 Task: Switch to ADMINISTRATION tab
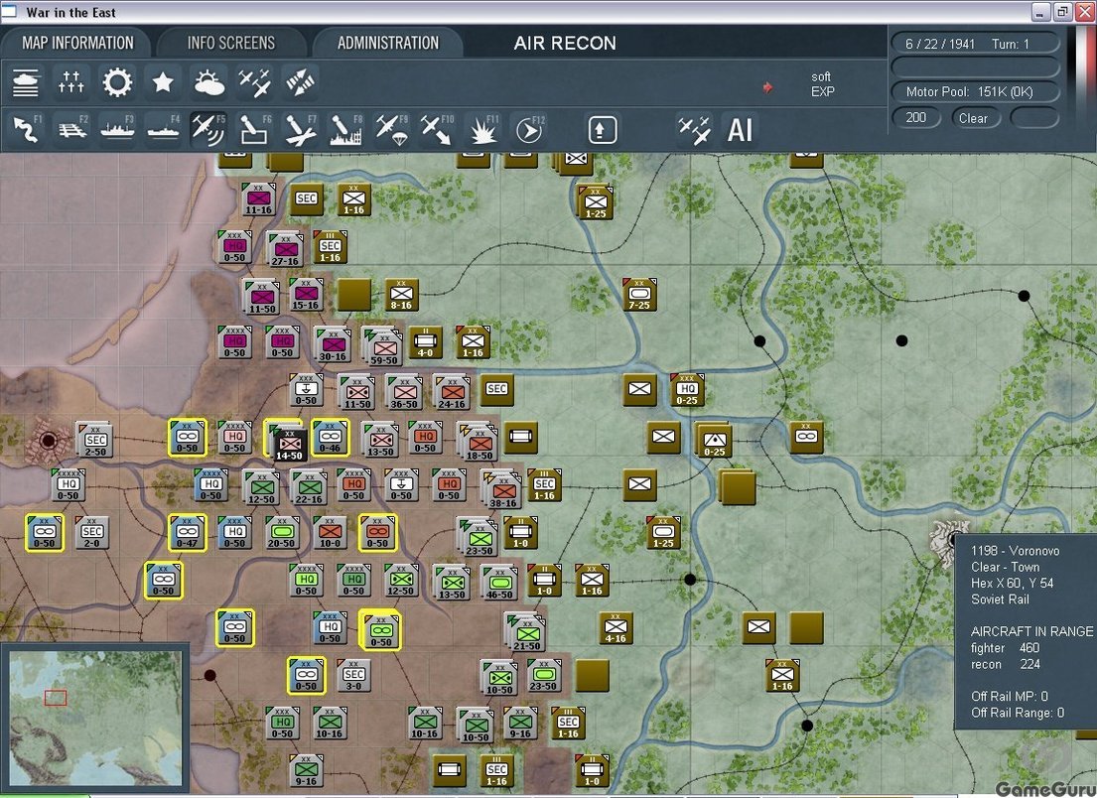pyautogui.click(x=387, y=43)
